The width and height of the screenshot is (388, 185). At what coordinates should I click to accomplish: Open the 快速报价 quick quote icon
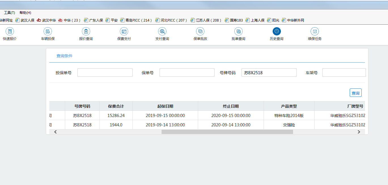click(x=10, y=32)
